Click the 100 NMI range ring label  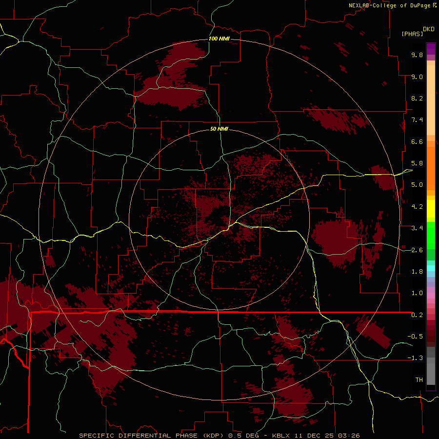tap(219, 39)
